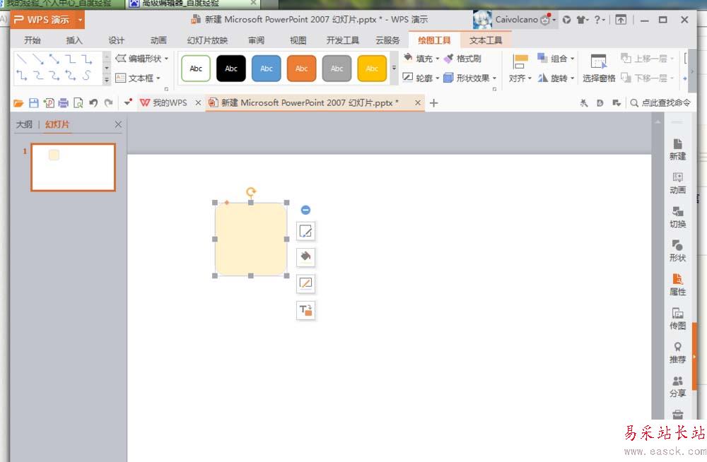Undo the last action
The image size is (707, 462).
click(x=93, y=103)
